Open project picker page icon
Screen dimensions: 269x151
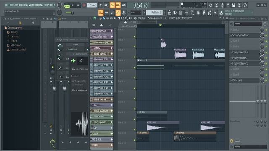pos(198,13)
